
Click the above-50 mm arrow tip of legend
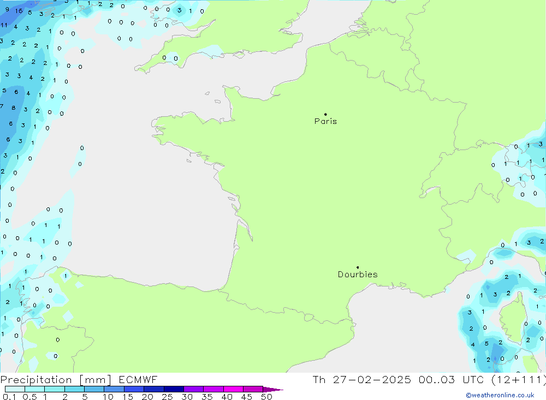pyautogui.click(x=272, y=390)
